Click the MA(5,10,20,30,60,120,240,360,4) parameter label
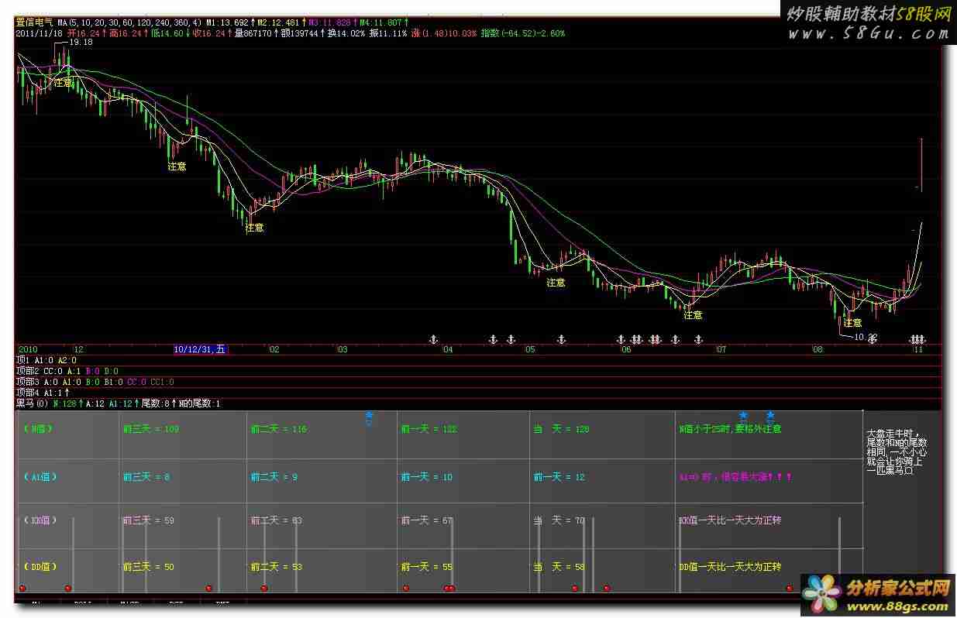This screenshot has width=957, height=618. (130, 22)
